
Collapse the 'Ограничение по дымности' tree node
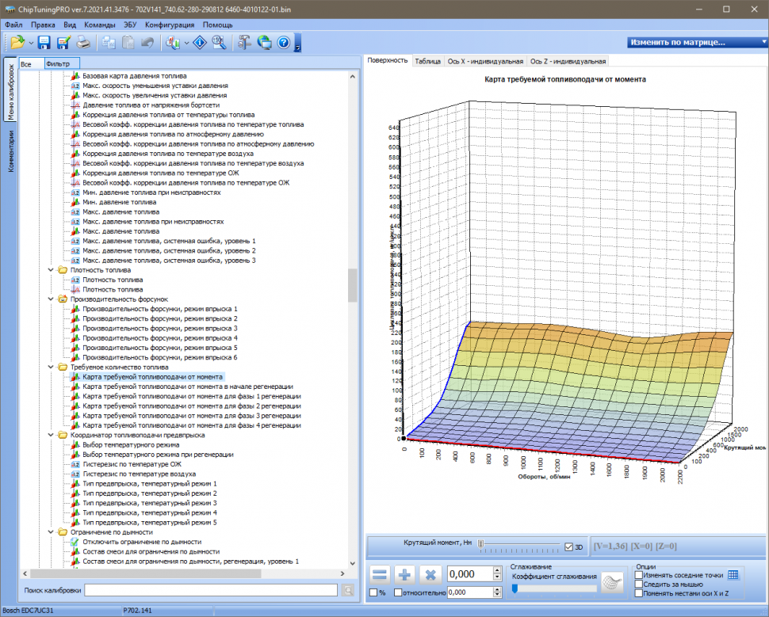click(52, 532)
